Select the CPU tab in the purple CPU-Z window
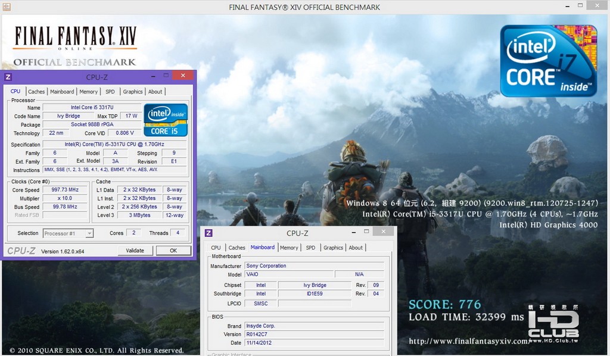The height and width of the screenshot is (356, 610). [15, 91]
